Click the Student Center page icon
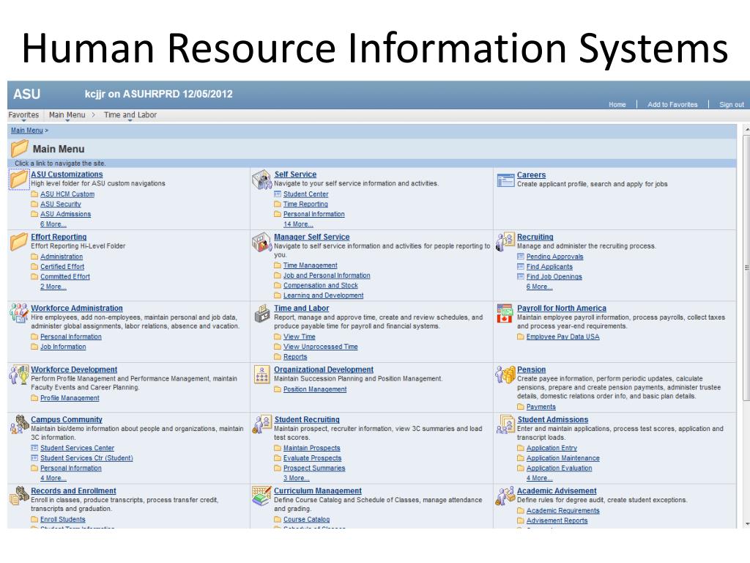This screenshot has height=563, width=750. 278,194
